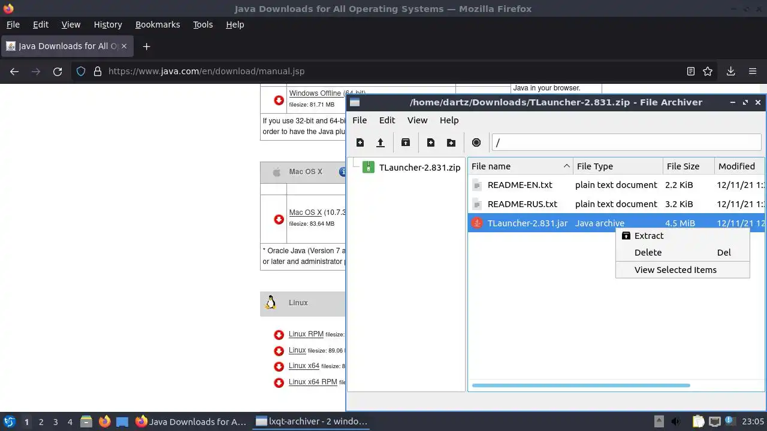Screen dimensions: 767x431
Task: Click the Linux RPM download link
Action: coord(306,334)
